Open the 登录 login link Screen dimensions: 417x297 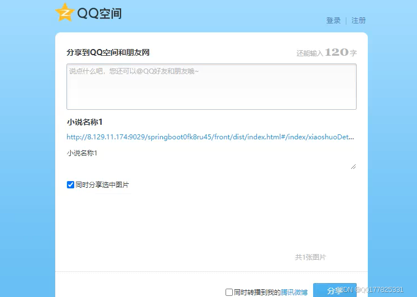pyautogui.click(x=333, y=21)
